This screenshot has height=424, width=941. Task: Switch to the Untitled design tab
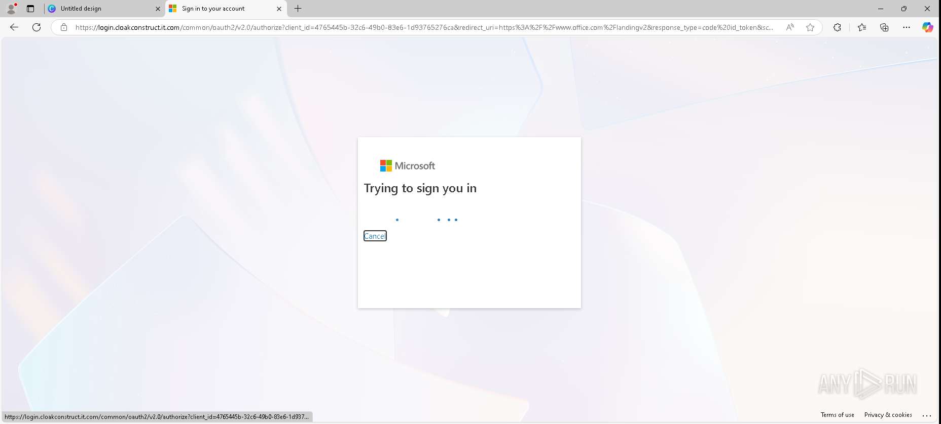coord(104,9)
